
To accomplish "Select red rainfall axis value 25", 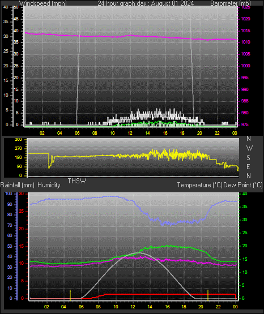I will pyautogui.click(x=21, y=212).
